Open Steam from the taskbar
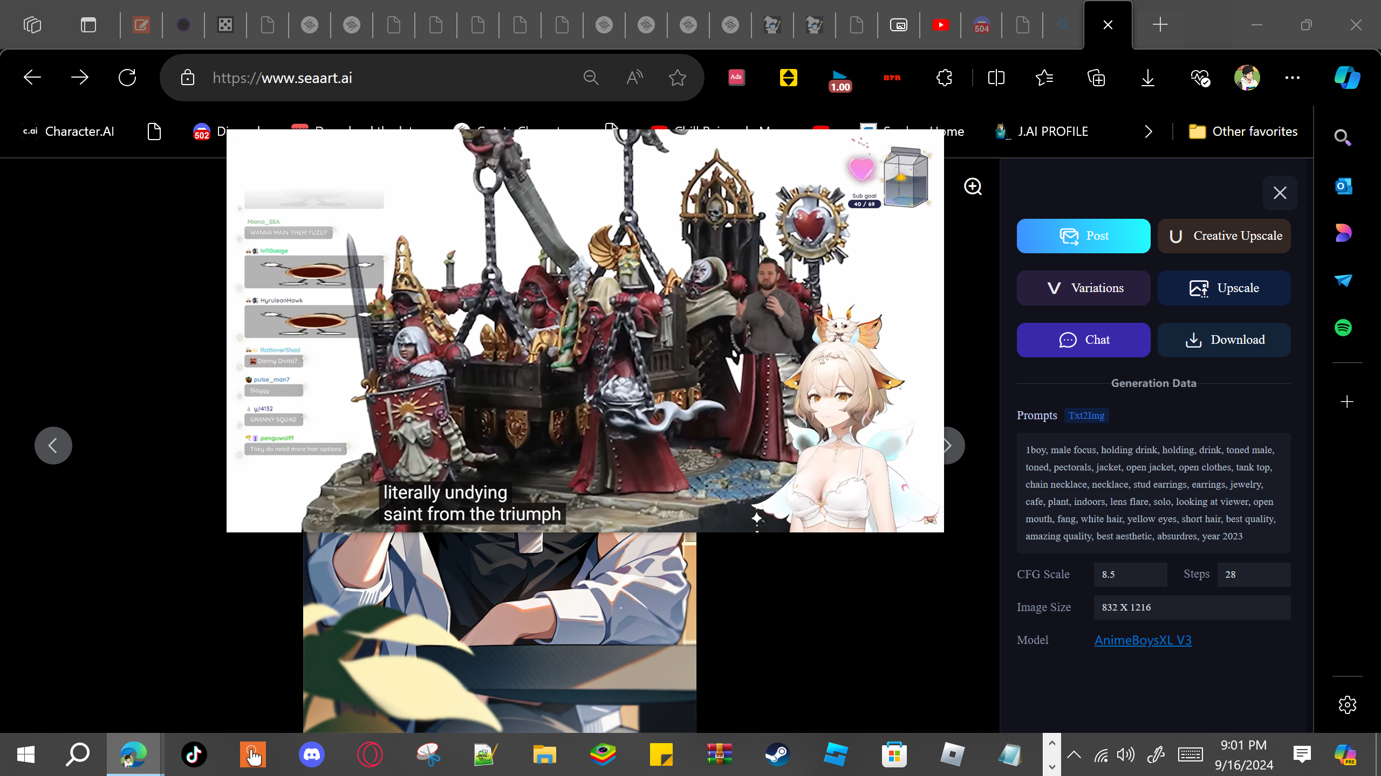This screenshot has height=776, width=1381. coord(777,754)
